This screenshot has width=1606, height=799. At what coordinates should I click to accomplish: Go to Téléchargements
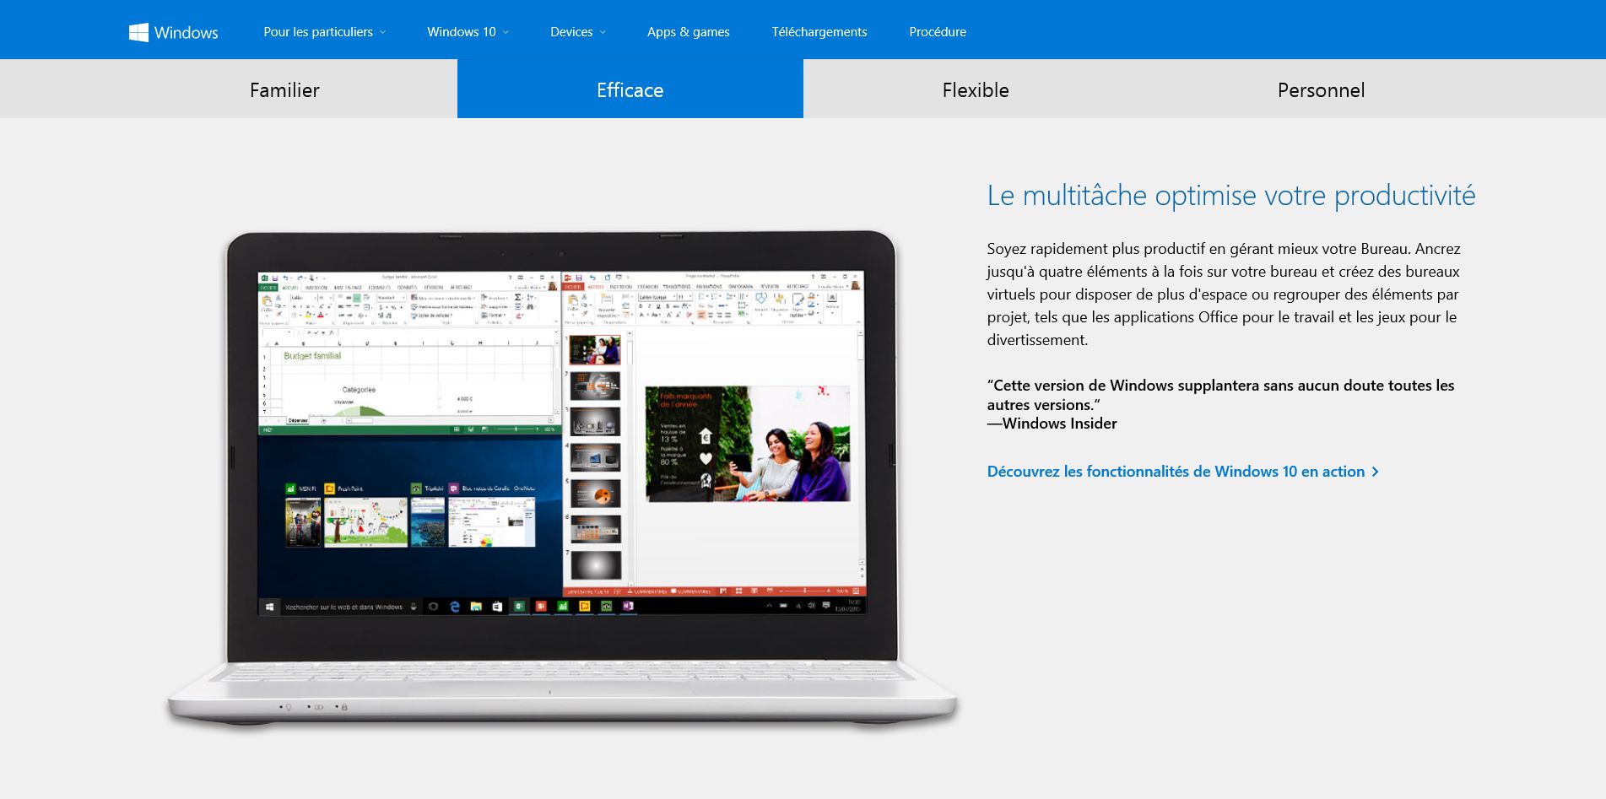(819, 32)
